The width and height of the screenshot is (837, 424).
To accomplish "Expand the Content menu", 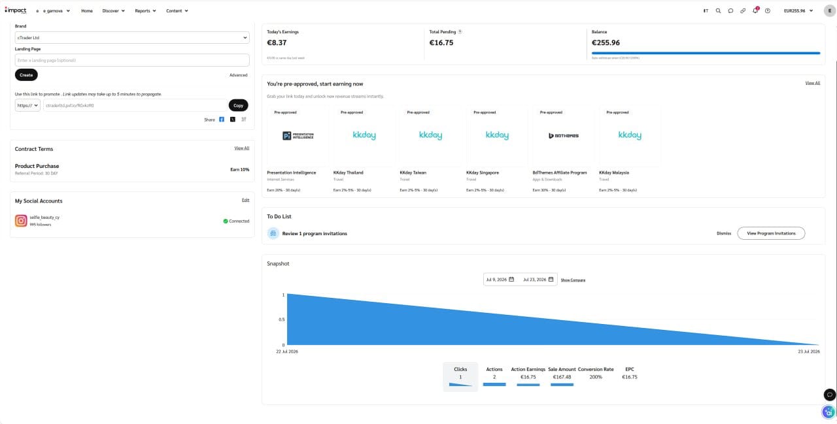I will [x=177, y=10].
